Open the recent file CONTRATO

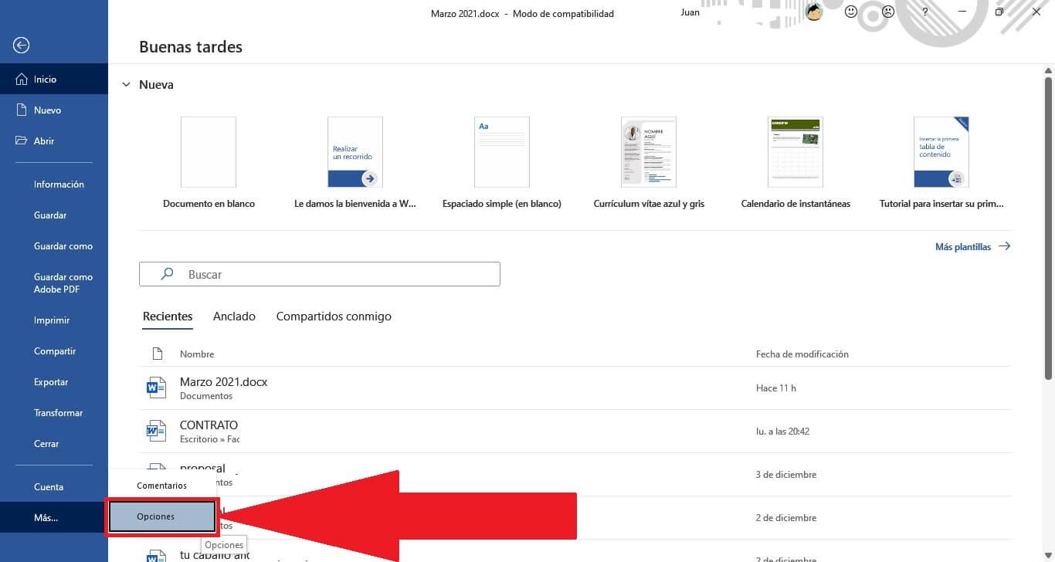tap(575, 432)
